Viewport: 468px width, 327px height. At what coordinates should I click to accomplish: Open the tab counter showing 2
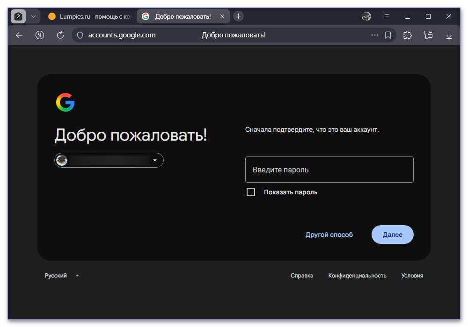18,16
